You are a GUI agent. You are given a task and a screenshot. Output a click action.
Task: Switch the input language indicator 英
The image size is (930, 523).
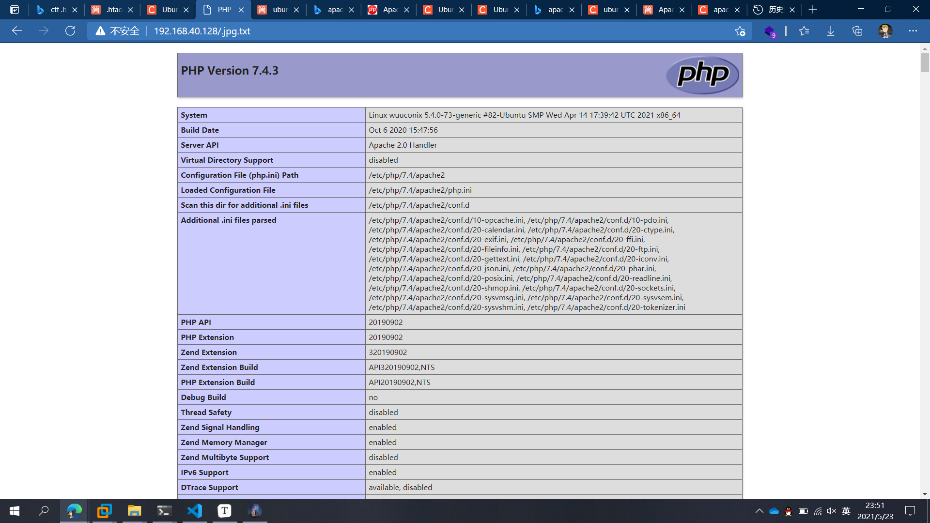[x=846, y=511]
